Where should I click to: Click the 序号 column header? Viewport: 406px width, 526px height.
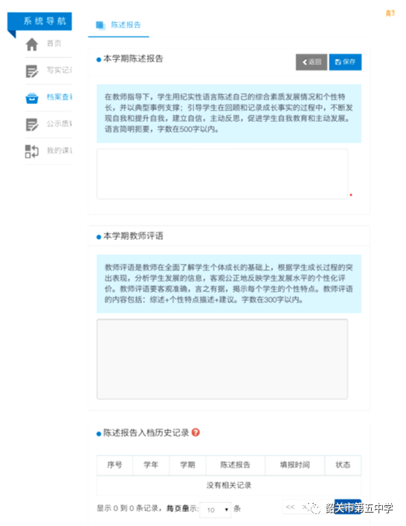click(x=115, y=465)
